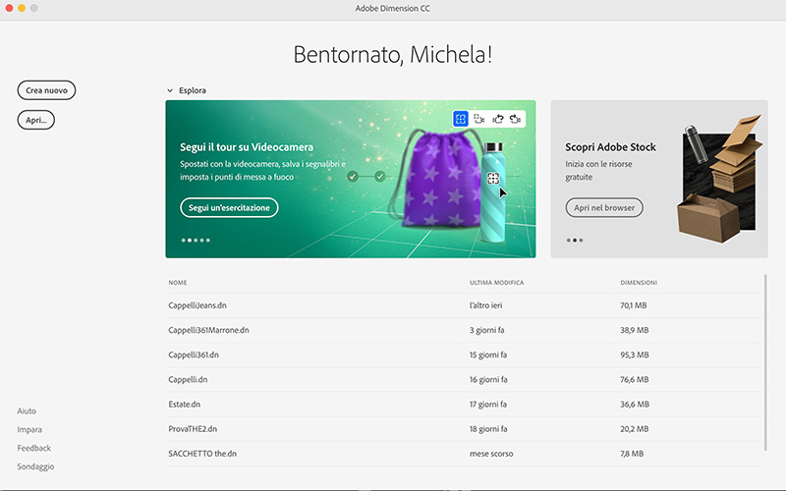Select last carousel dot in Adobe Stock card
786x491 pixels.
(x=581, y=240)
